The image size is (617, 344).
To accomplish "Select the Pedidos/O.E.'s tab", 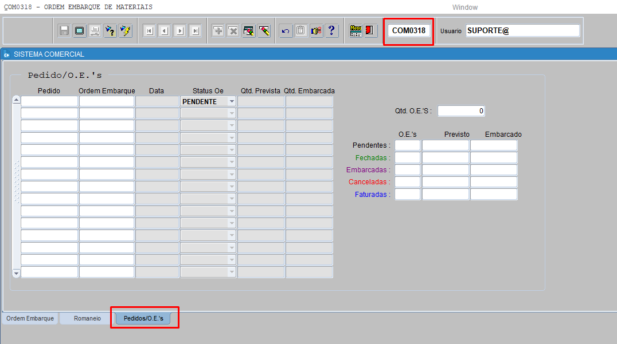I will click(x=143, y=318).
